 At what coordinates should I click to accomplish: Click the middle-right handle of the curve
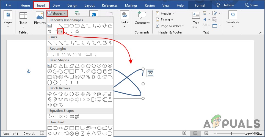143,84
